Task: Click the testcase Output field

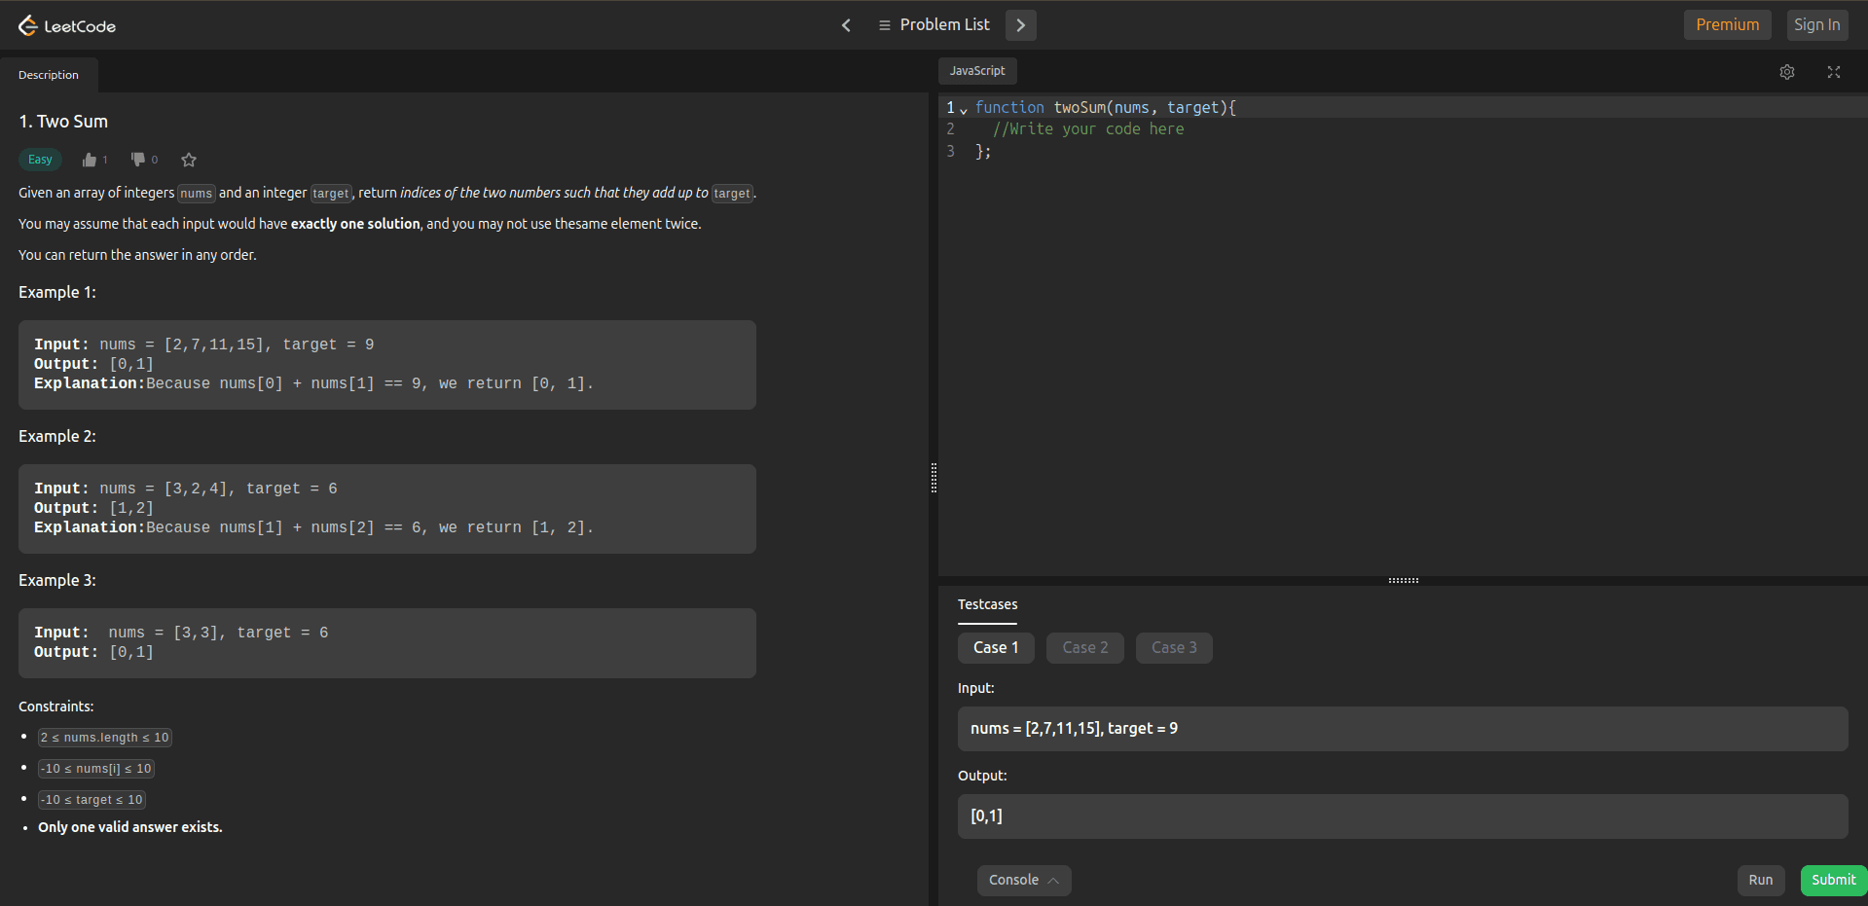Action: (1403, 816)
